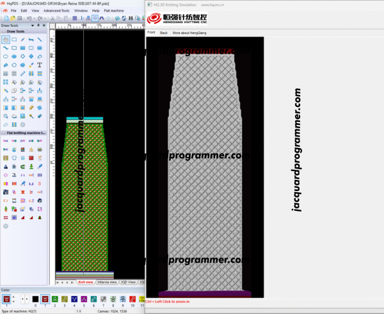Screen dimensions: 384x314
Task: Select the black color swatch numbered 0
Action: tap(35, 299)
